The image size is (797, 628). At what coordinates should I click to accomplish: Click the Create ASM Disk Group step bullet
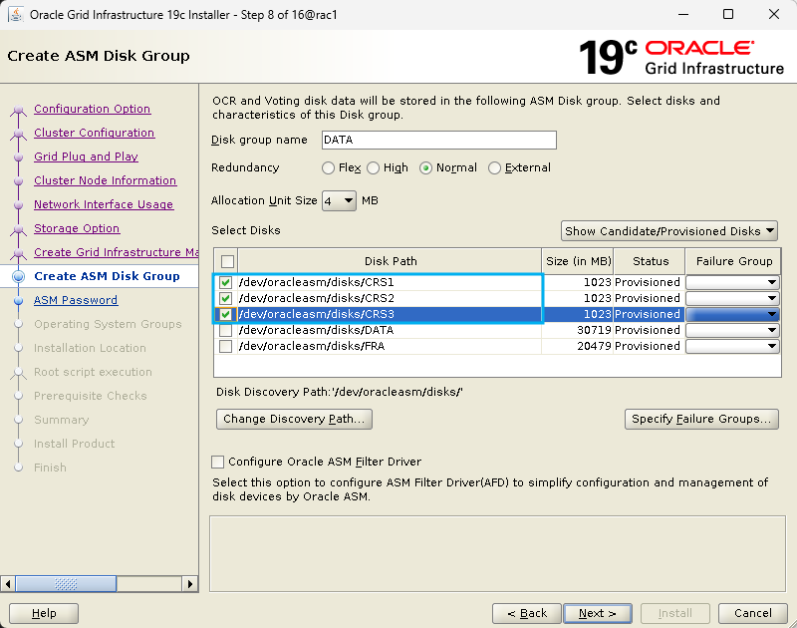click(18, 276)
